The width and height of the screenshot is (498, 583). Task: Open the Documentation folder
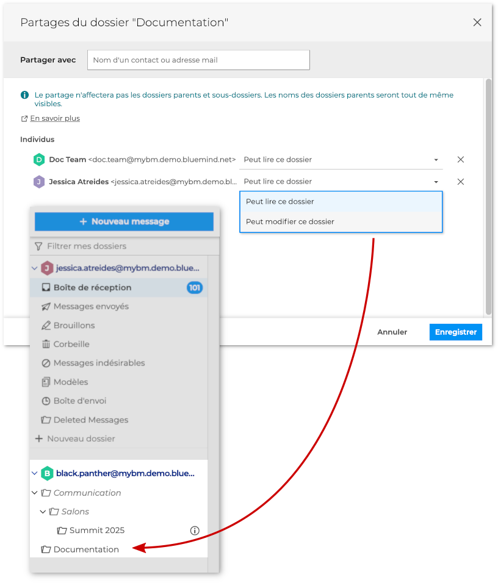click(x=86, y=549)
